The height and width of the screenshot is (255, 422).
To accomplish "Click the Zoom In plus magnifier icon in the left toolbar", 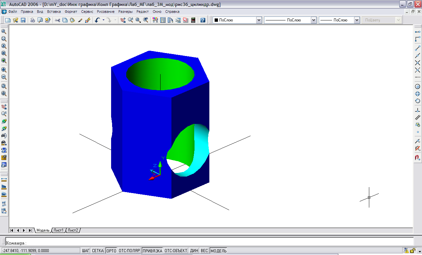I will point(4,70).
